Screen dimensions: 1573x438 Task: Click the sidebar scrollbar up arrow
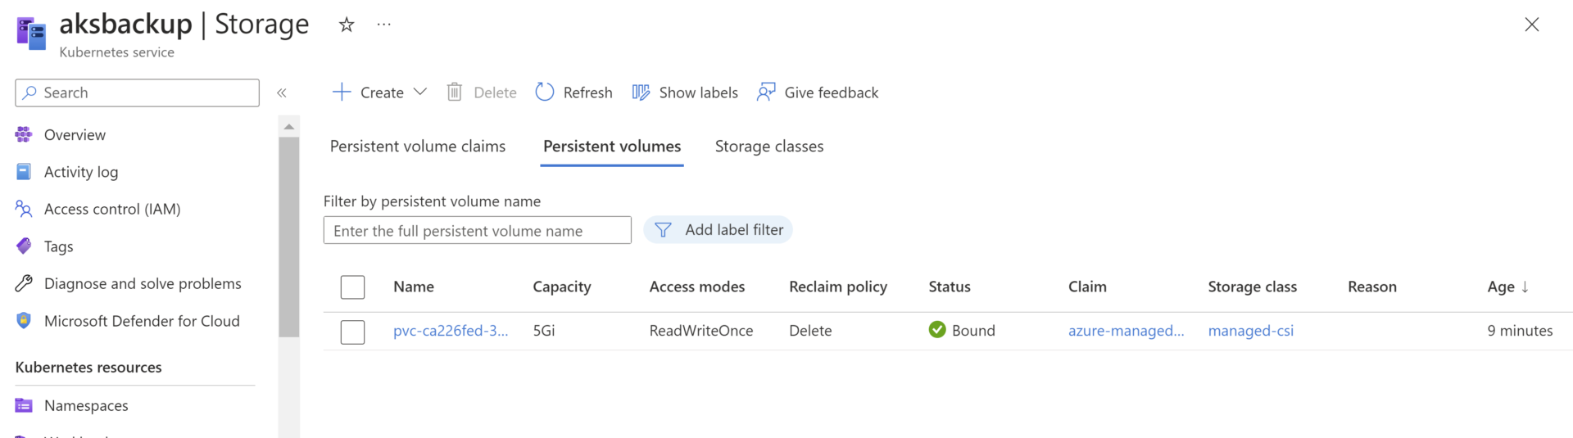(288, 127)
